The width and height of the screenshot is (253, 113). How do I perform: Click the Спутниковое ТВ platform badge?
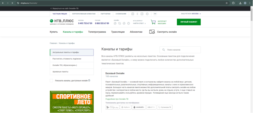click(x=165, y=107)
